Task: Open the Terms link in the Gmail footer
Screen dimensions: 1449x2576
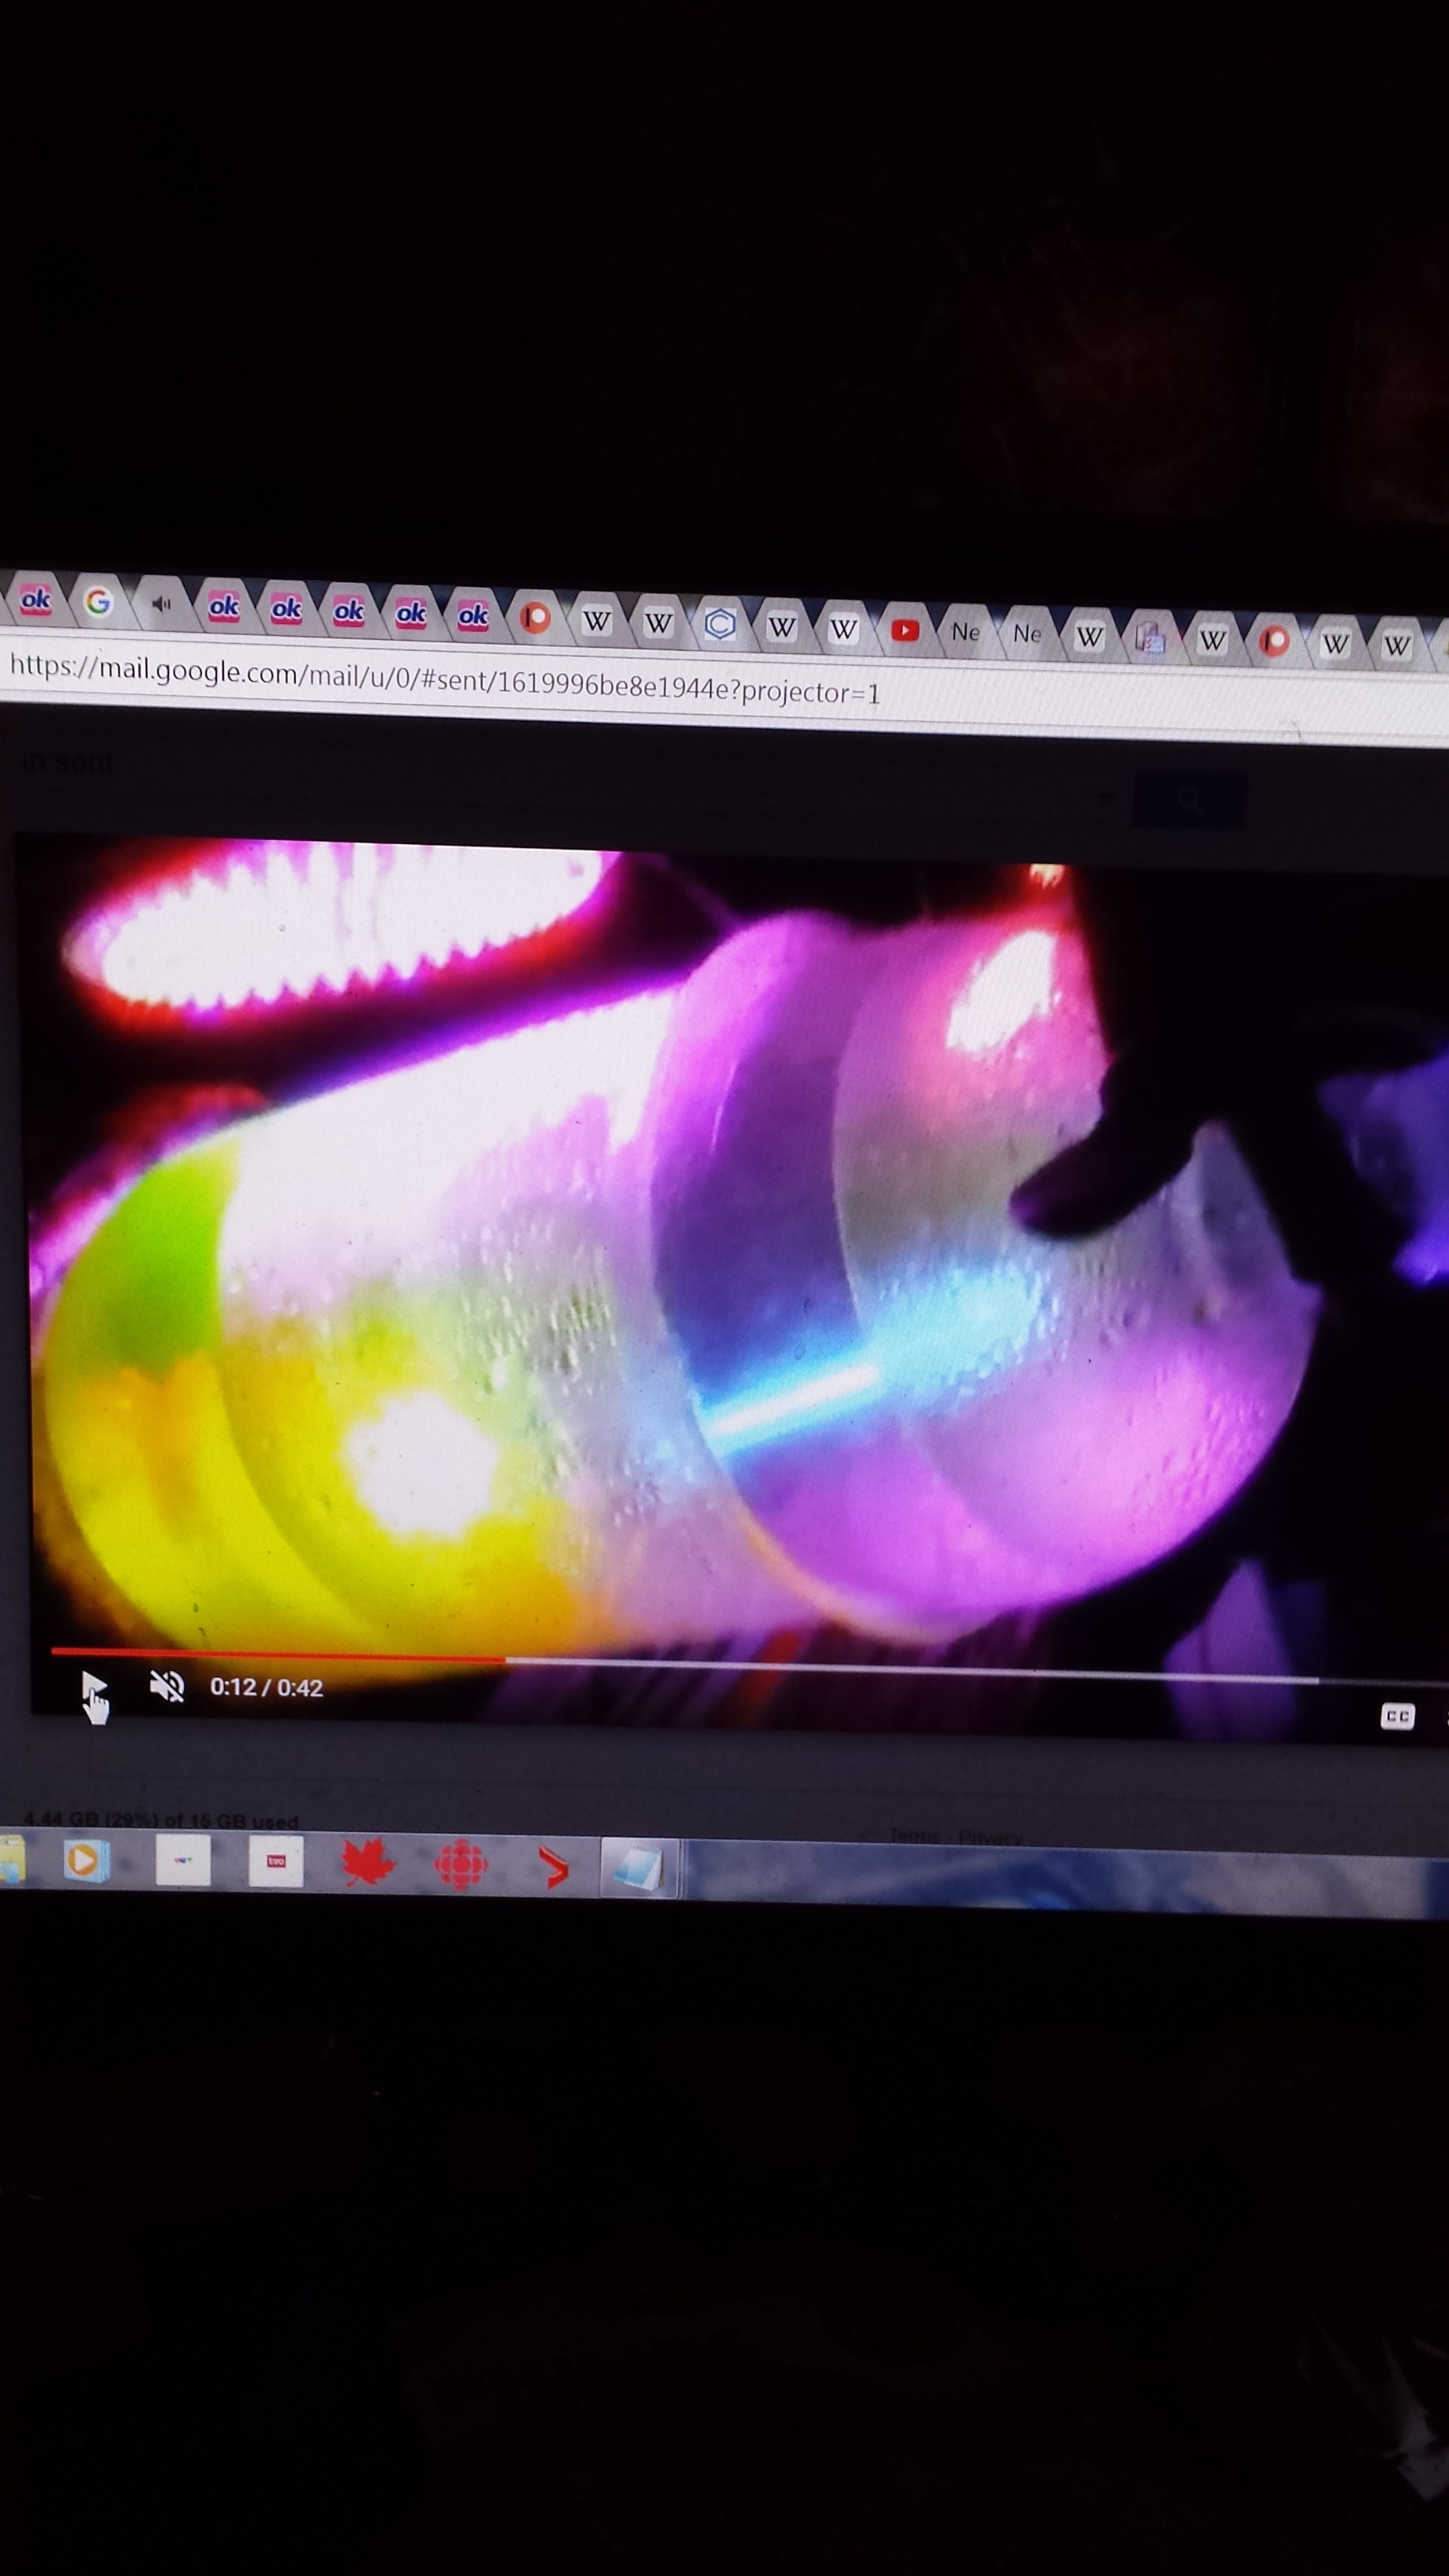Action: pos(914,1836)
